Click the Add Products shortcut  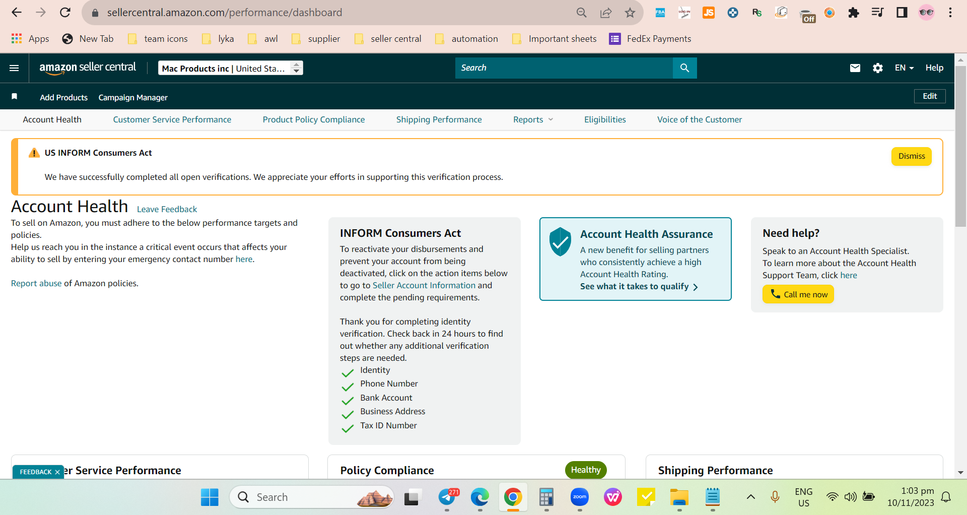pyautogui.click(x=64, y=97)
